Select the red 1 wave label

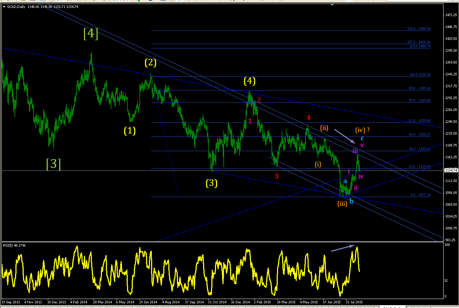[250, 121]
